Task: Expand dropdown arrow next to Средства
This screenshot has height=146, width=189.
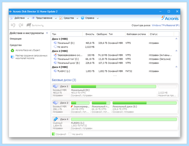Action: 77,18
